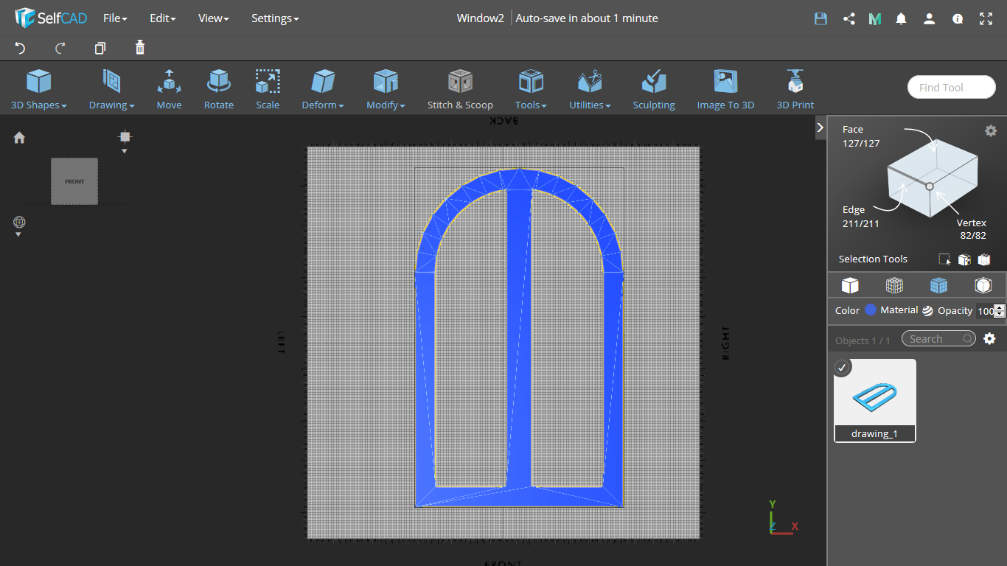This screenshot has height=566, width=1007.
Task: Select Face mode on the cube preview
Action: click(x=853, y=129)
